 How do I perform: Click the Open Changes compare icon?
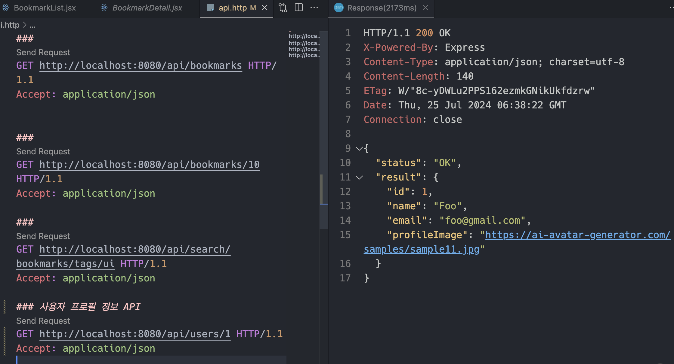(x=283, y=8)
